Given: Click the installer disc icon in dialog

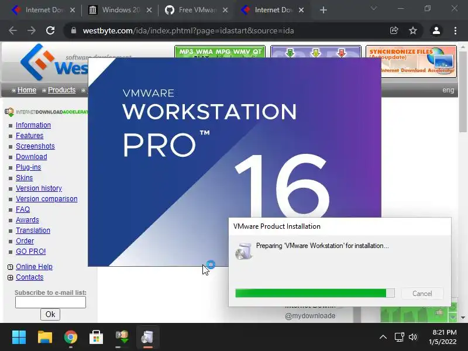Looking at the screenshot, I should [243, 252].
